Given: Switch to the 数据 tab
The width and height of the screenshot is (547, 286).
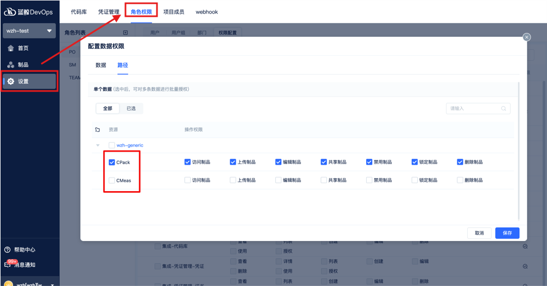Looking at the screenshot, I should click(101, 65).
